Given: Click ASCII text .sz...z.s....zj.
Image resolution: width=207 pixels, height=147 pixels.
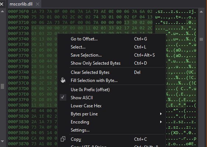Looking at the screenshot, I should (176, 11).
